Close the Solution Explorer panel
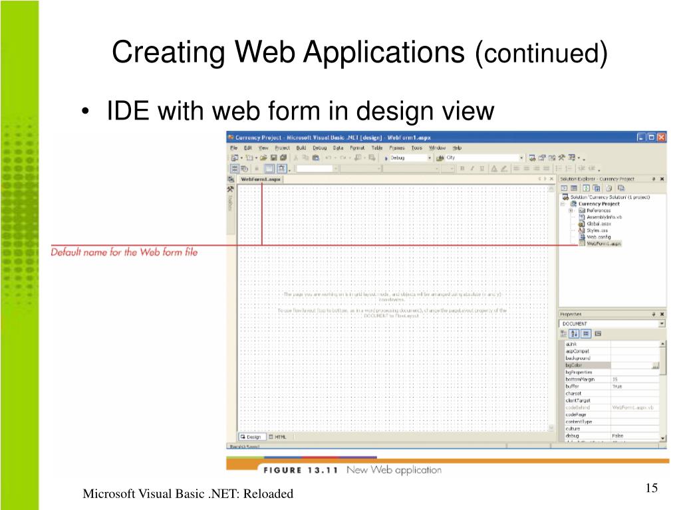This screenshot has width=681, height=510. pos(662,179)
